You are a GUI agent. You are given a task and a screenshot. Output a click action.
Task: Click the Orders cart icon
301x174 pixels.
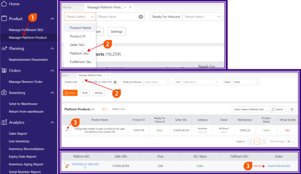[x=4, y=71]
